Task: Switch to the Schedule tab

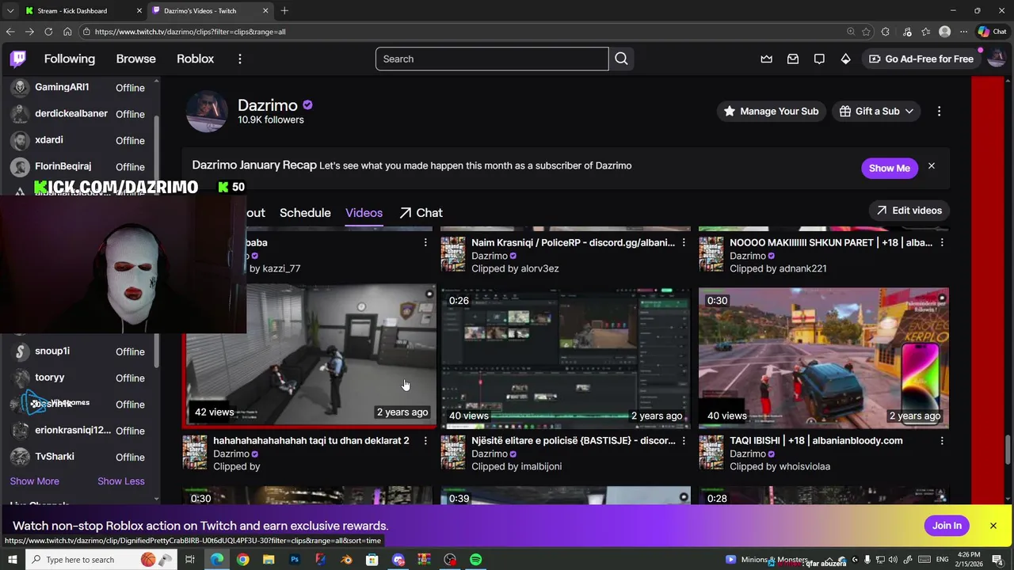Action: tap(305, 212)
